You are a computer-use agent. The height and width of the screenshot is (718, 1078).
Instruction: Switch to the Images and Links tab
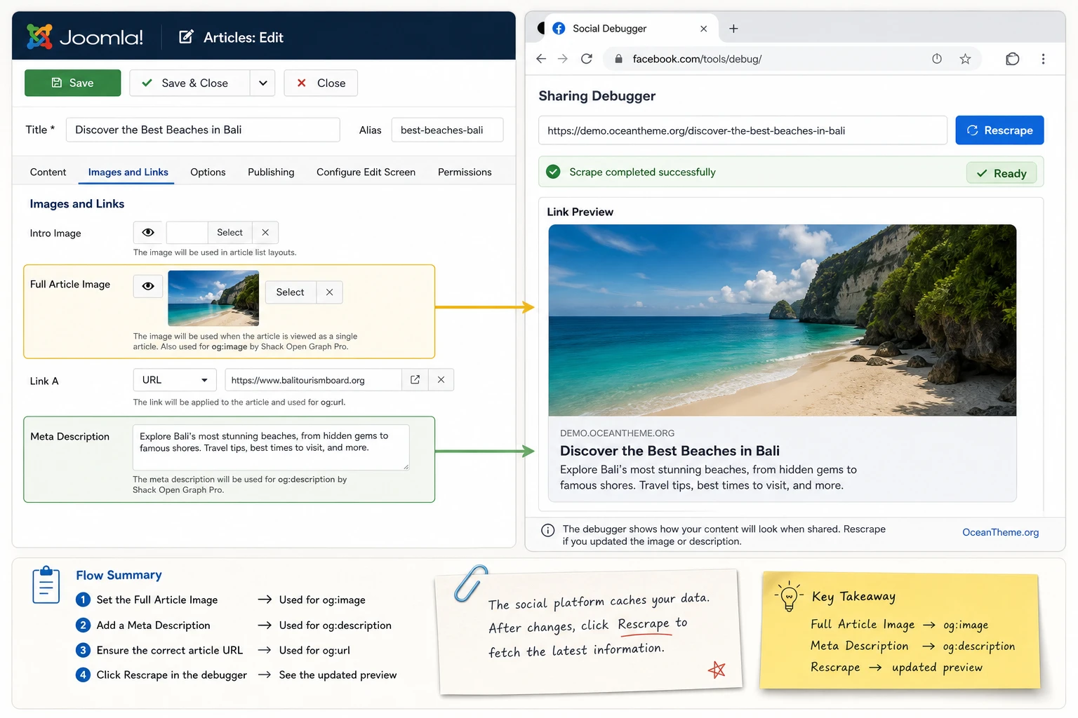pyautogui.click(x=128, y=172)
